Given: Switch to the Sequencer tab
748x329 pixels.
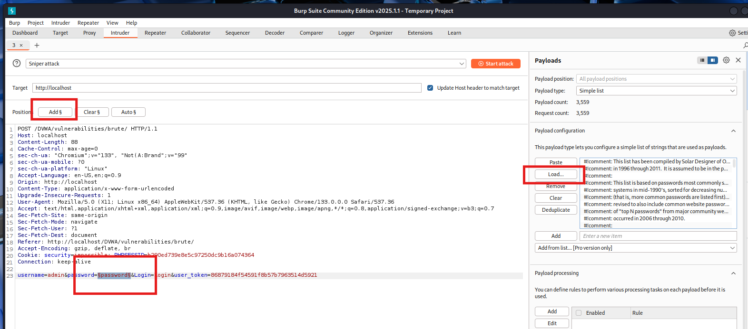Looking at the screenshot, I should coord(237,33).
